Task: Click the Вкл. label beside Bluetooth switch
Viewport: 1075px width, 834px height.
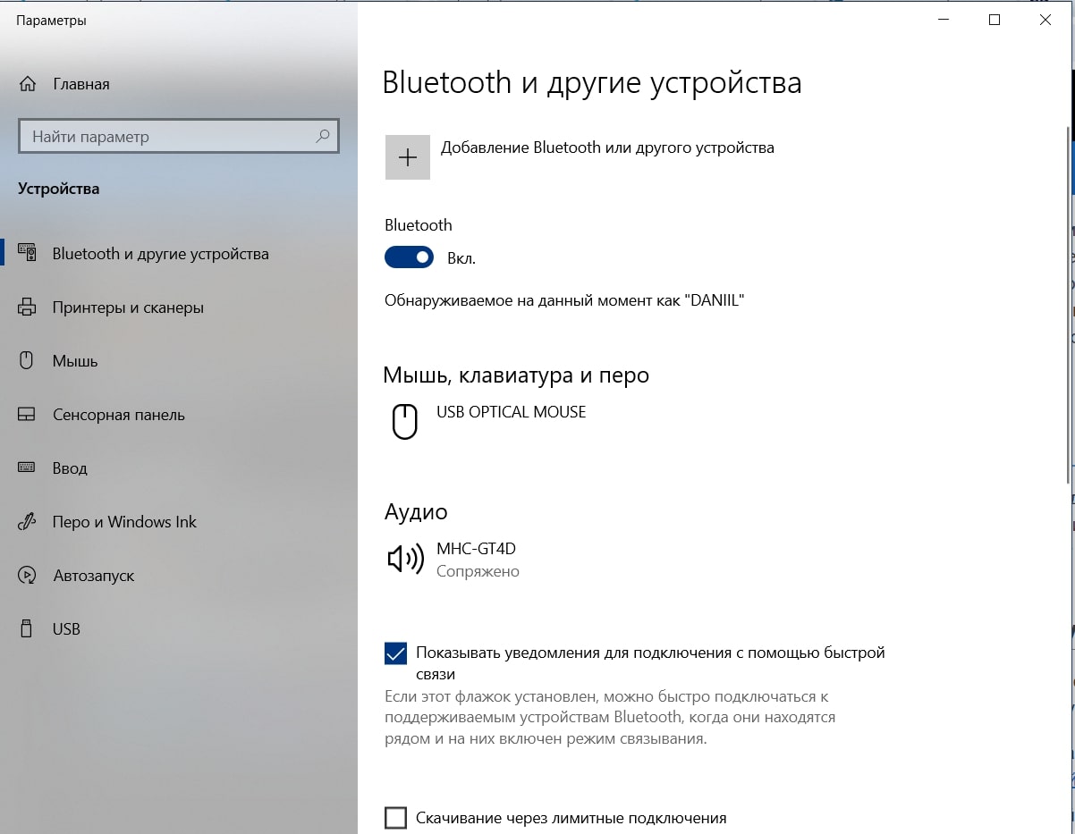Action: click(x=461, y=259)
